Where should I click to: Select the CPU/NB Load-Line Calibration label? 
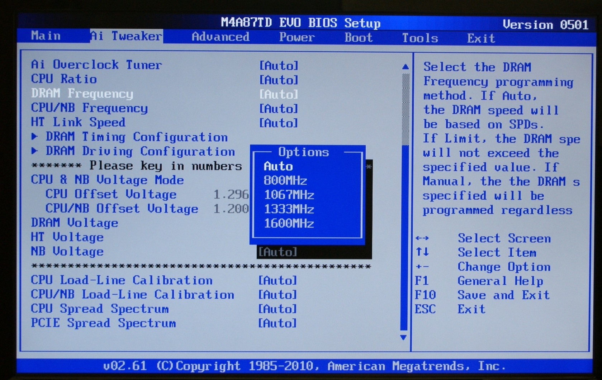tap(133, 294)
